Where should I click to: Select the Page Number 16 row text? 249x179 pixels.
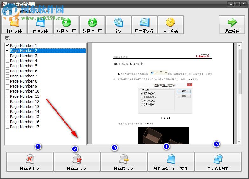[x=25, y=122]
